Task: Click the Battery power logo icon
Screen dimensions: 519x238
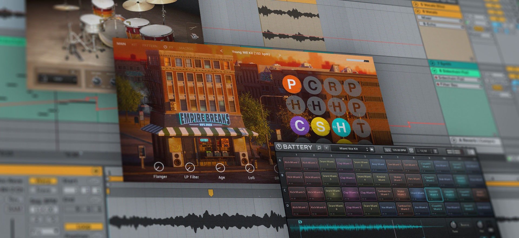Action: click(279, 146)
